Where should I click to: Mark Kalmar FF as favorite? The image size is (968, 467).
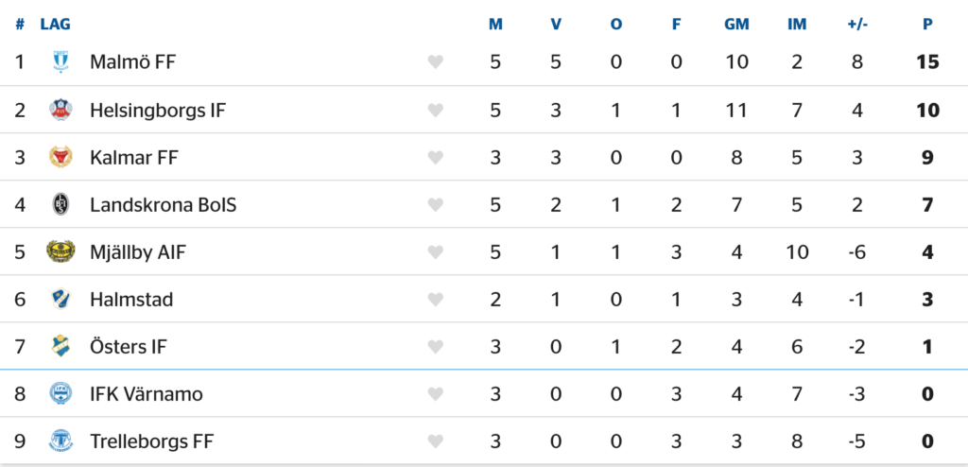[x=435, y=157]
